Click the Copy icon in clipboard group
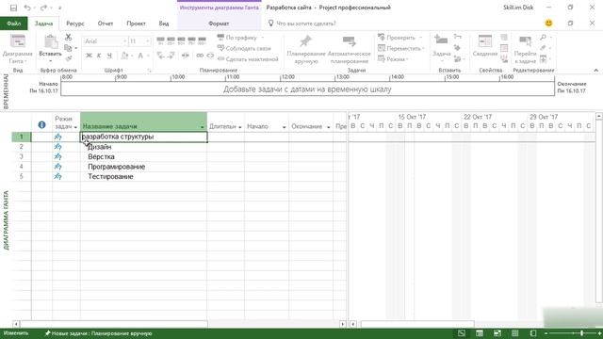603x339 pixels. pyautogui.click(x=68, y=48)
